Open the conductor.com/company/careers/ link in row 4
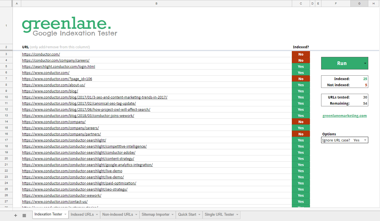The height and width of the screenshot is (221, 380). [x=56, y=60]
